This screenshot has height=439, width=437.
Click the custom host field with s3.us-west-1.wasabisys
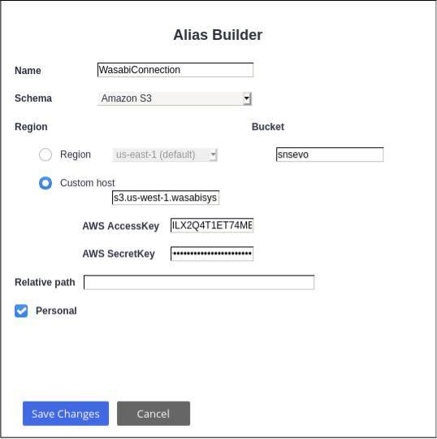(166, 198)
